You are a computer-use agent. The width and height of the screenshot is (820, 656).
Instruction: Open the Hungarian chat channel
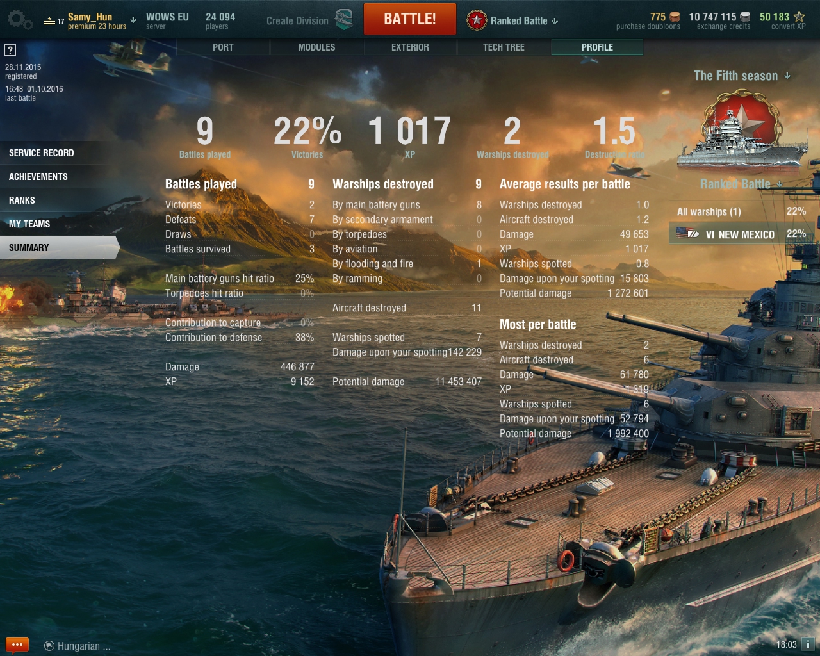pos(78,646)
